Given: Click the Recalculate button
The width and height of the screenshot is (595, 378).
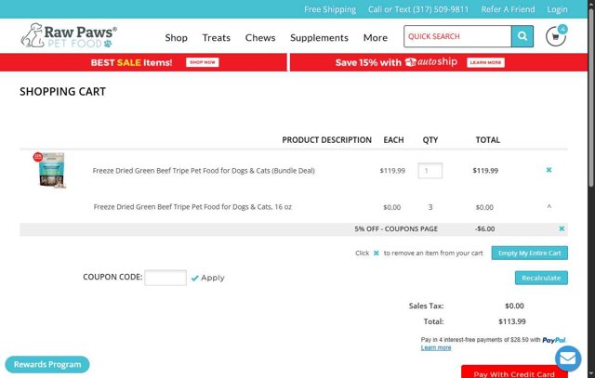Looking at the screenshot, I should (541, 278).
